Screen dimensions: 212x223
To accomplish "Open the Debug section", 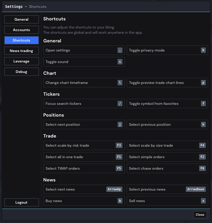I will click(21, 72).
